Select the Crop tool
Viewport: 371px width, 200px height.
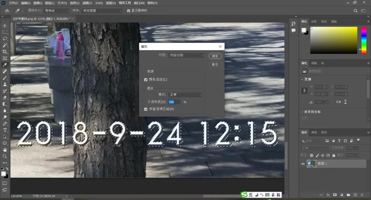point(5,52)
